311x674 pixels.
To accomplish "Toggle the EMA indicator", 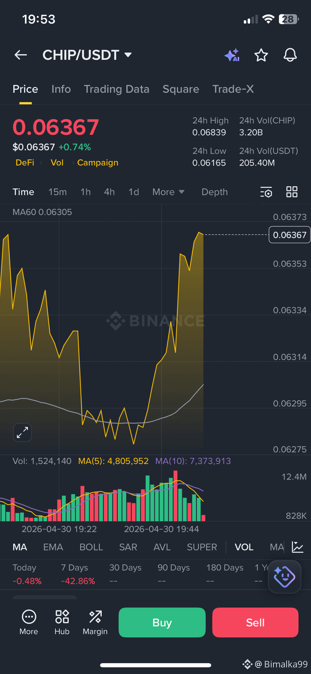I will 53,547.
